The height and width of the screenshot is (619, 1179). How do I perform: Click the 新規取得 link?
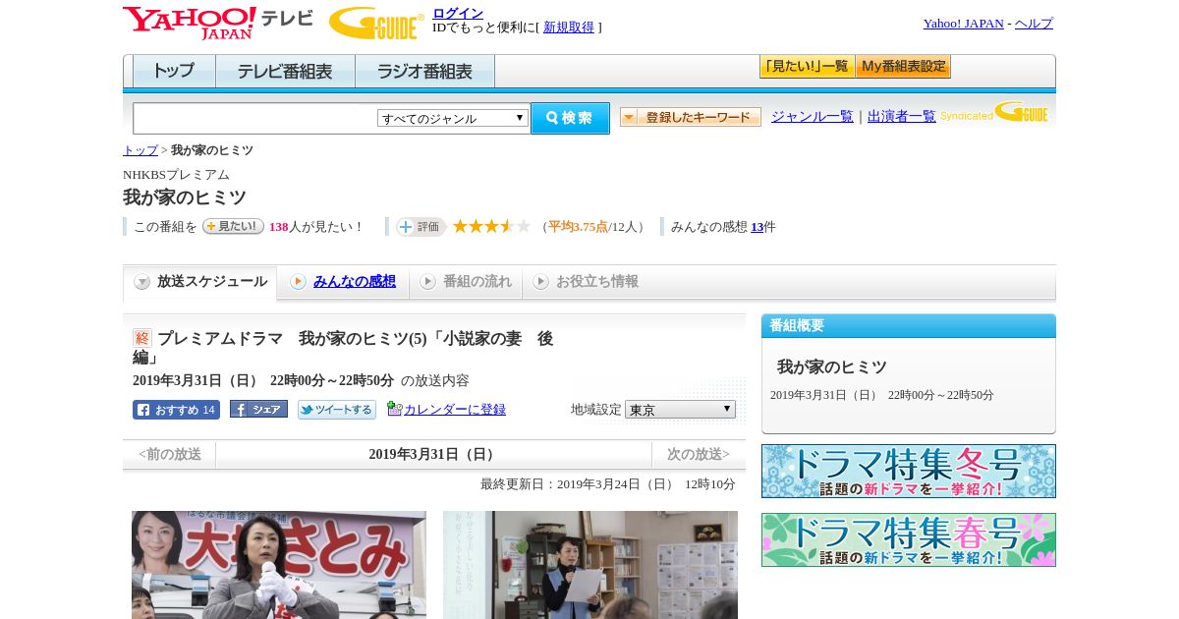[x=569, y=28]
